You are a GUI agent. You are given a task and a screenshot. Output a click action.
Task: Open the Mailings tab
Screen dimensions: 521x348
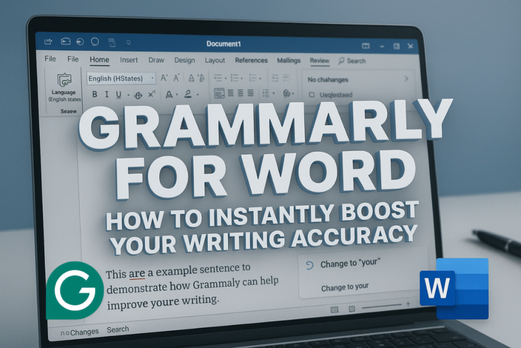pyautogui.click(x=289, y=61)
